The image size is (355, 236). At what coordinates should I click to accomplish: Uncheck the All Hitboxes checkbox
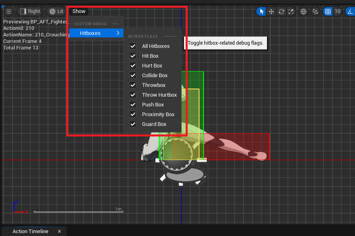point(133,46)
